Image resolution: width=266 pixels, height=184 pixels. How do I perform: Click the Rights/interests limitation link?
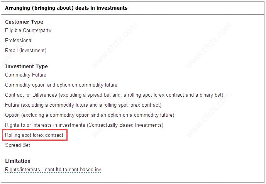[x=53, y=170]
